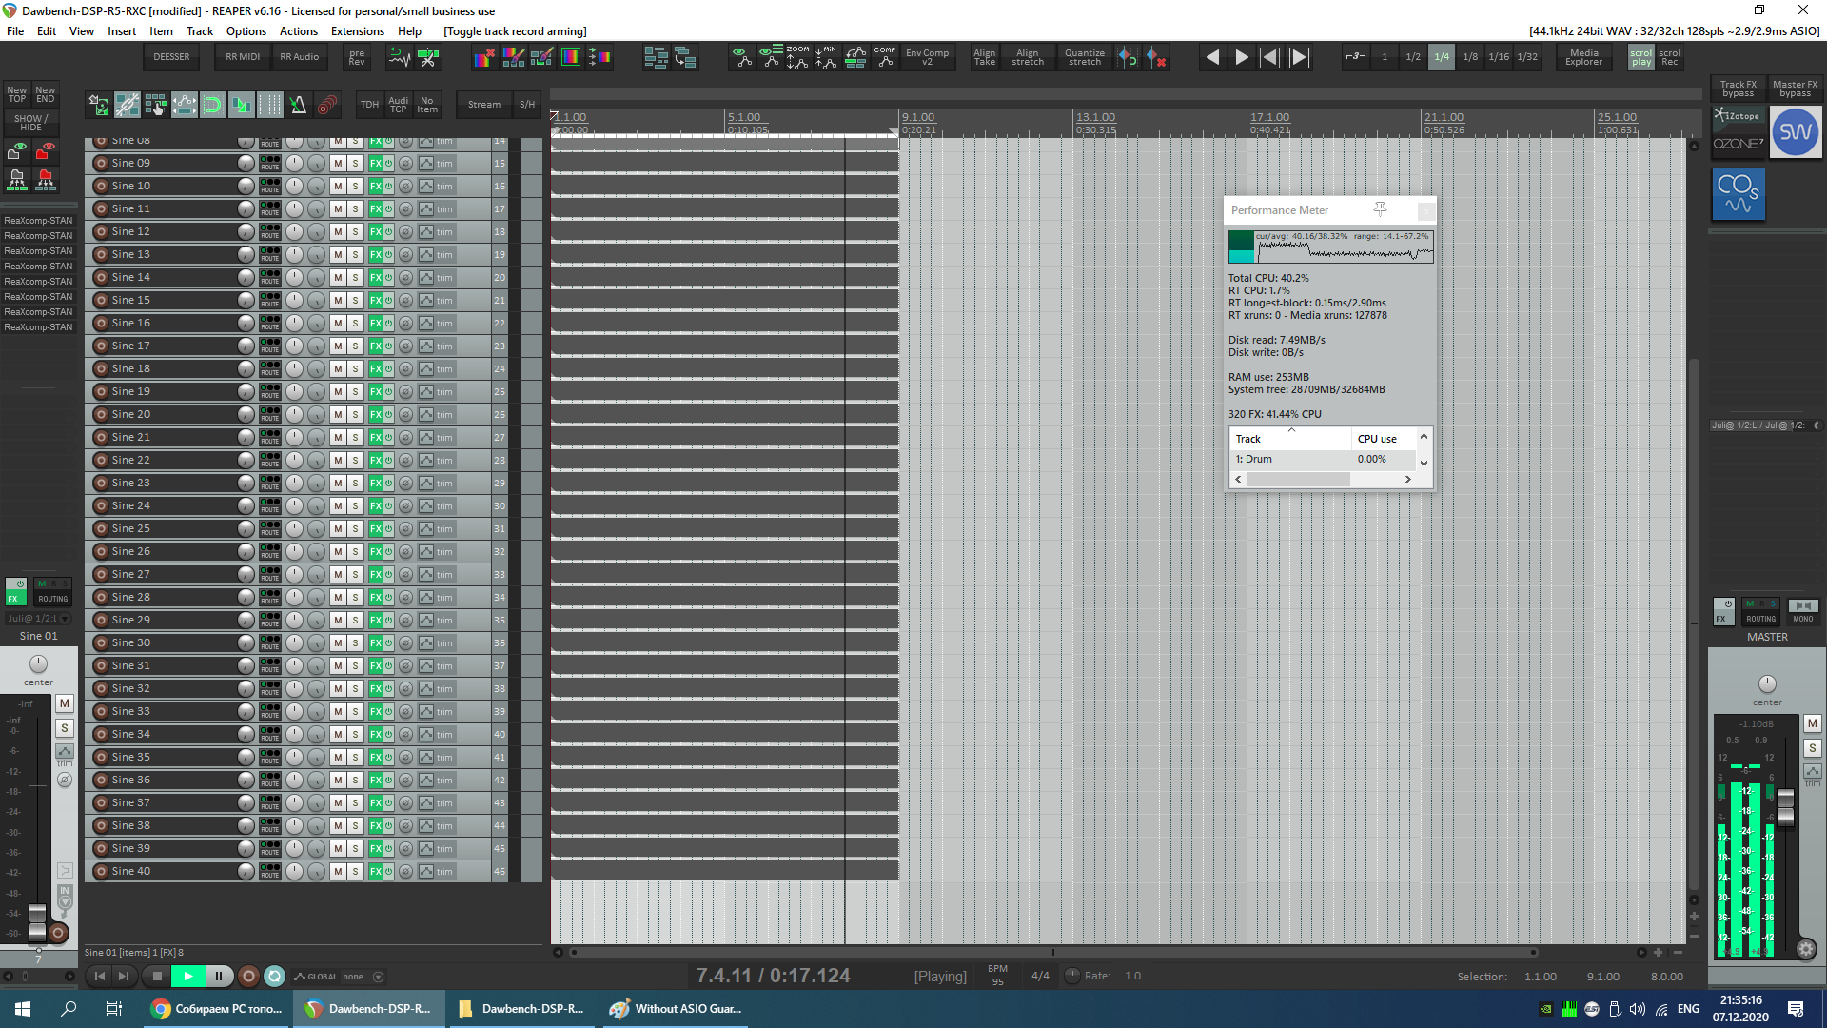Open the GLOBAL automation override dropdown
1827x1028 pixels.
click(378, 977)
